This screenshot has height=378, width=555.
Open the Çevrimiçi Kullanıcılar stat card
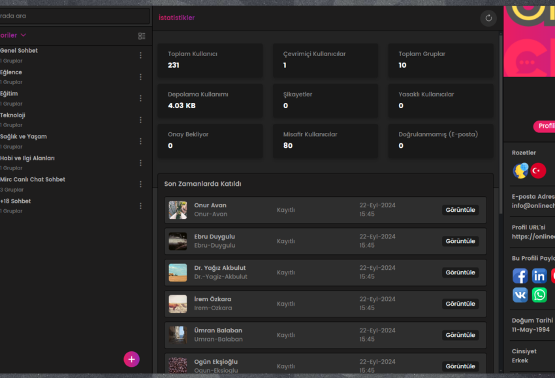(x=325, y=61)
